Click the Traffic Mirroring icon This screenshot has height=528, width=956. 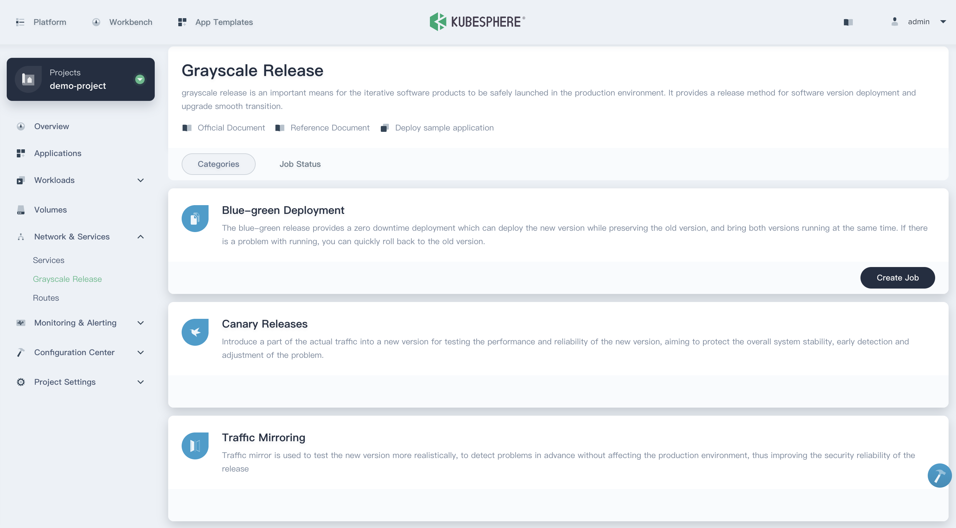click(195, 446)
